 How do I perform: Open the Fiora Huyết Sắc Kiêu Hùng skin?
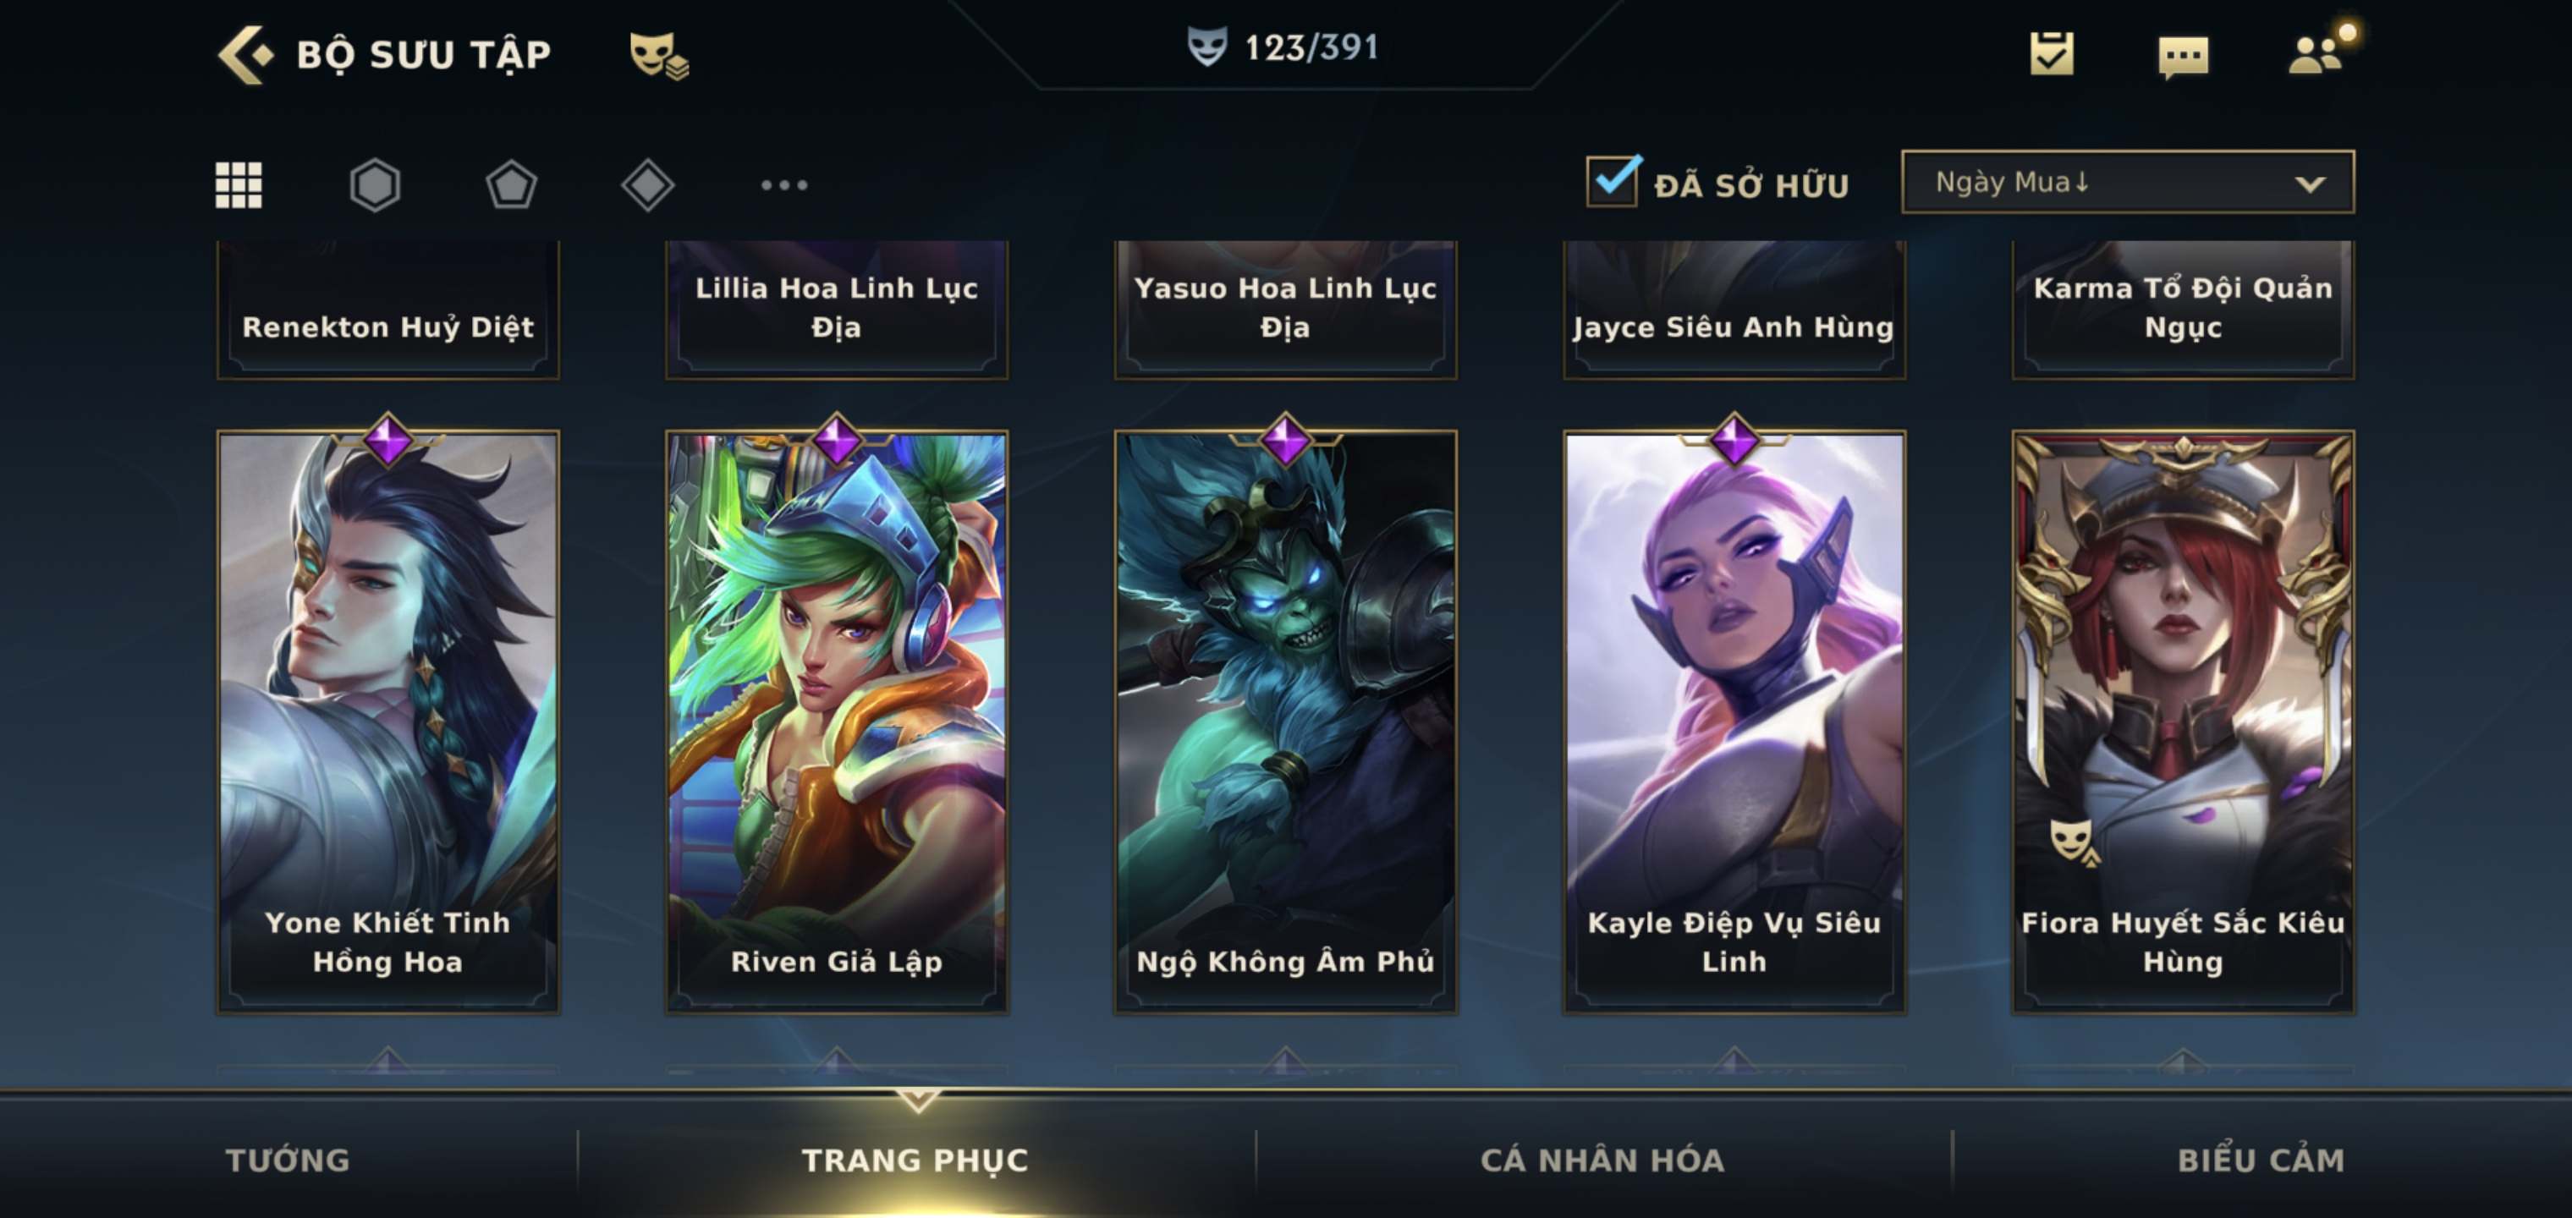pyautogui.click(x=2184, y=721)
